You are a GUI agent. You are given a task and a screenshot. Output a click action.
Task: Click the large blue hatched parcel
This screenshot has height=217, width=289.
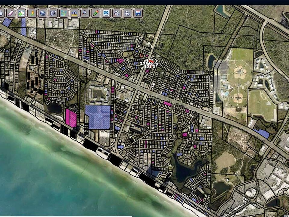point(98,117)
